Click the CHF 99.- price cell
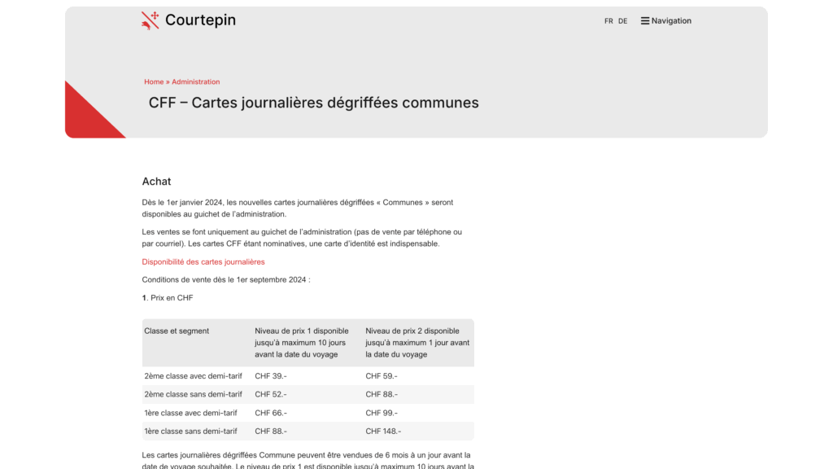This screenshot has height=469, width=833. point(382,413)
